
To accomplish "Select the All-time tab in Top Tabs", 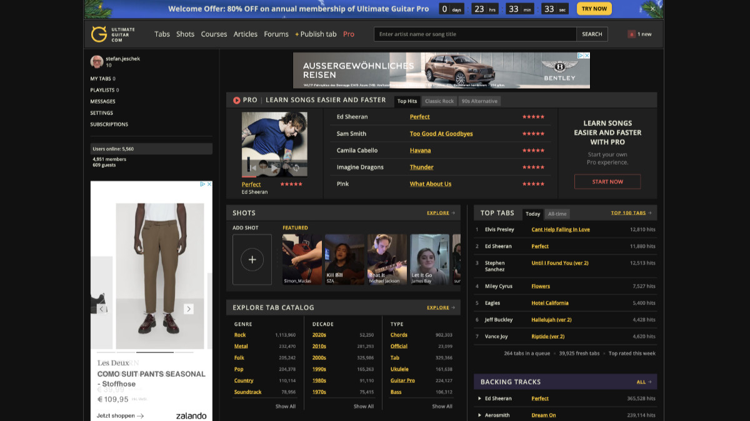I will click(557, 214).
